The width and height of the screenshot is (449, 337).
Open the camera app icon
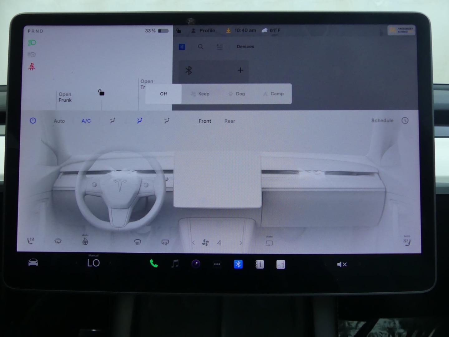click(196, 264)
